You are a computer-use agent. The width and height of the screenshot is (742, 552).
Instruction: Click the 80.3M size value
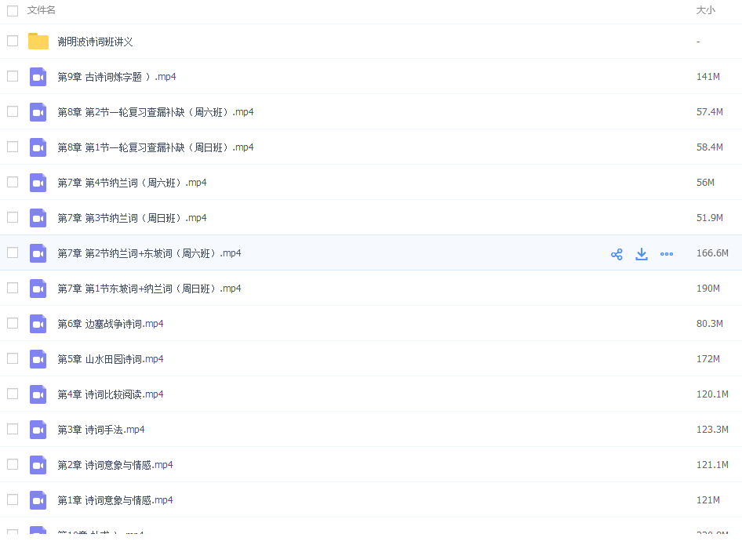pos(710,324)
